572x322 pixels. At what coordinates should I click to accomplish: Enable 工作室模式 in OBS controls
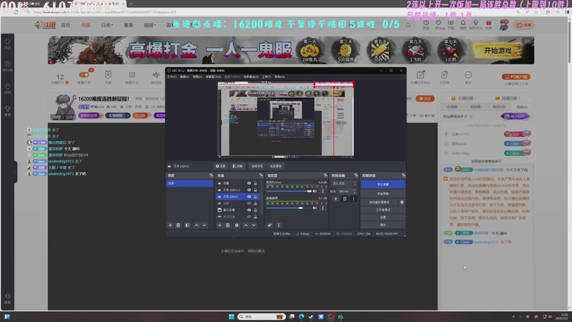pyautogui.click(x=383, y=210)
